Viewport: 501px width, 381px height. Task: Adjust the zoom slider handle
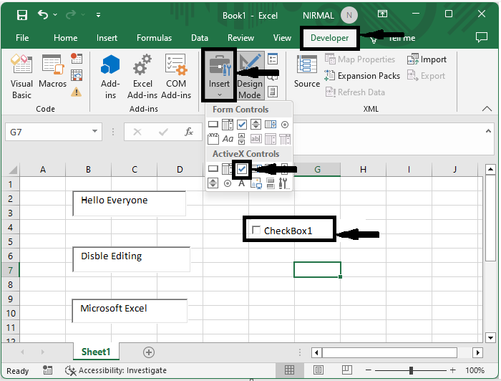(411, 370)
